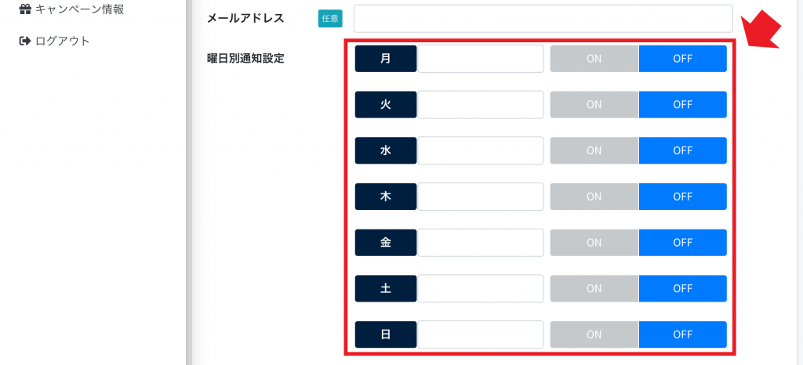Turn ON Monday (月) notification
Viewport: 803px width, 365px height.
[594, 58]
